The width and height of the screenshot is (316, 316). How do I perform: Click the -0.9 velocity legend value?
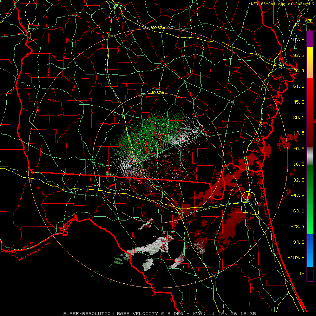point(299,149)
